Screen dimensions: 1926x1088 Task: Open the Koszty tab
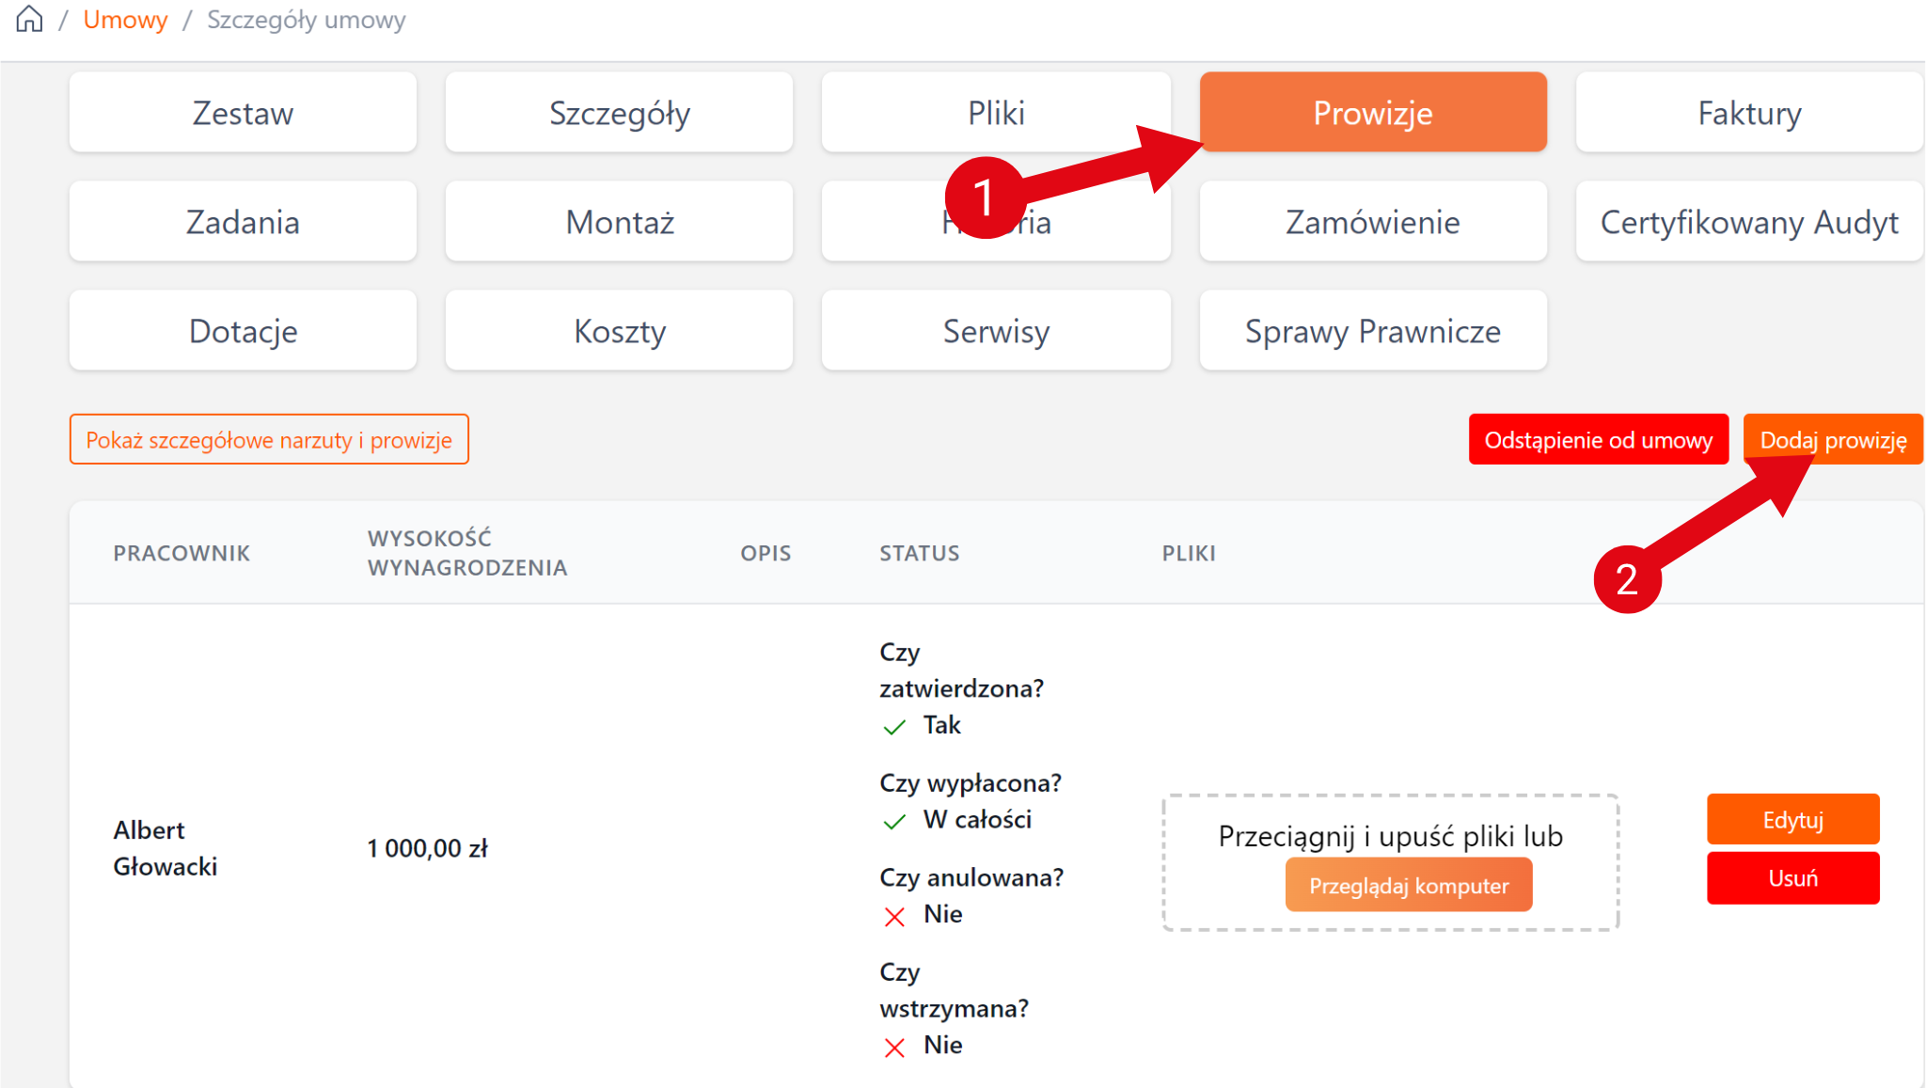point(619,331)
